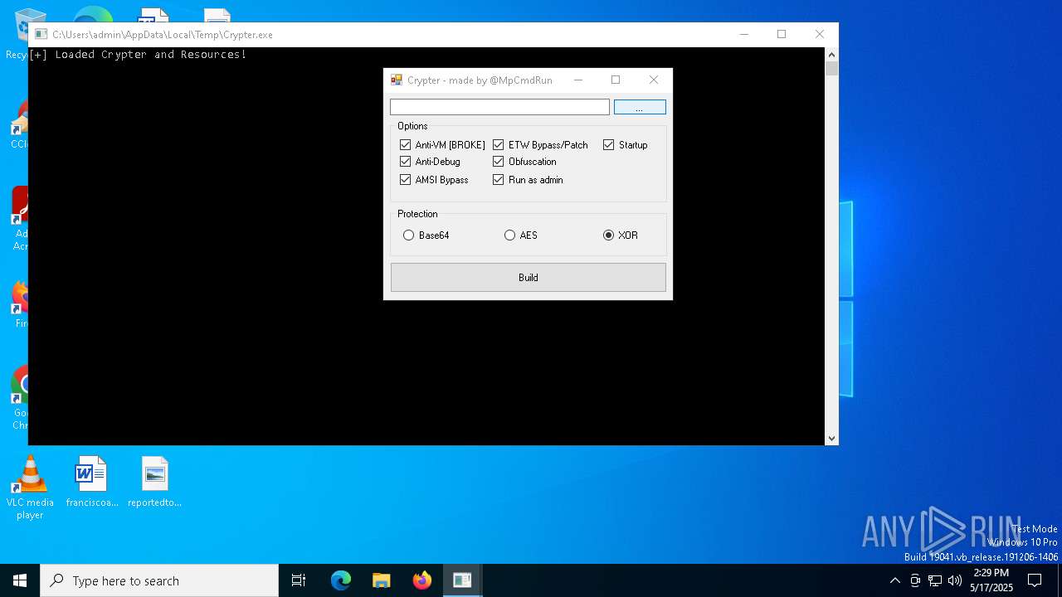Select the CCleaner desktop shortcut
The height and width of the screenshot is (597, 1062).
(x=19, y=124)
